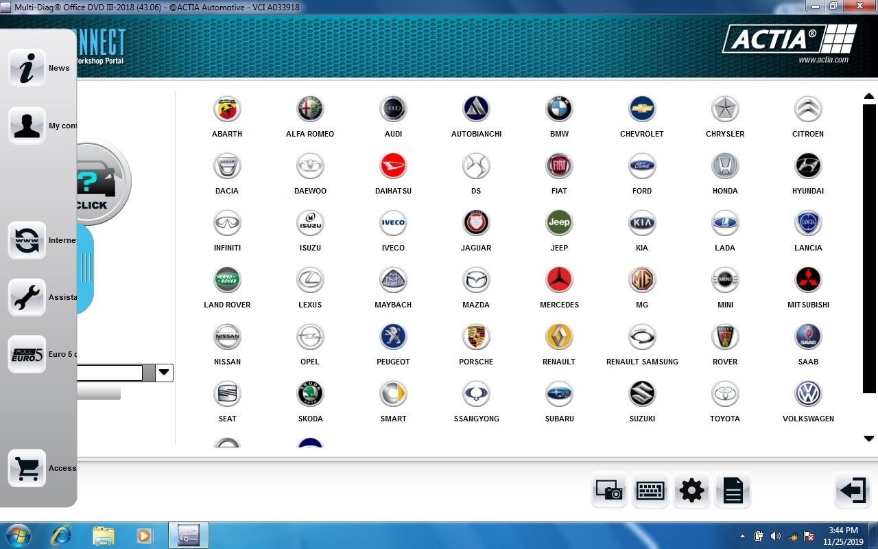Open the settings gear
The width and height of the screenshot is (878, 549).
pos(691,490)
